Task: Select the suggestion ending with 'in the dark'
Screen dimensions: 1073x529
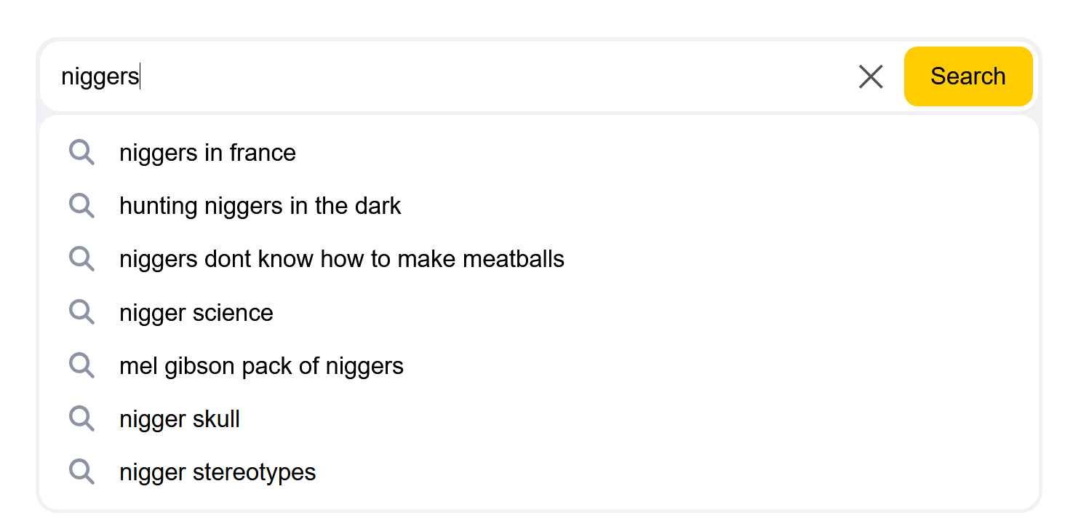Action: pyautogui.click(x=538, y=206)
